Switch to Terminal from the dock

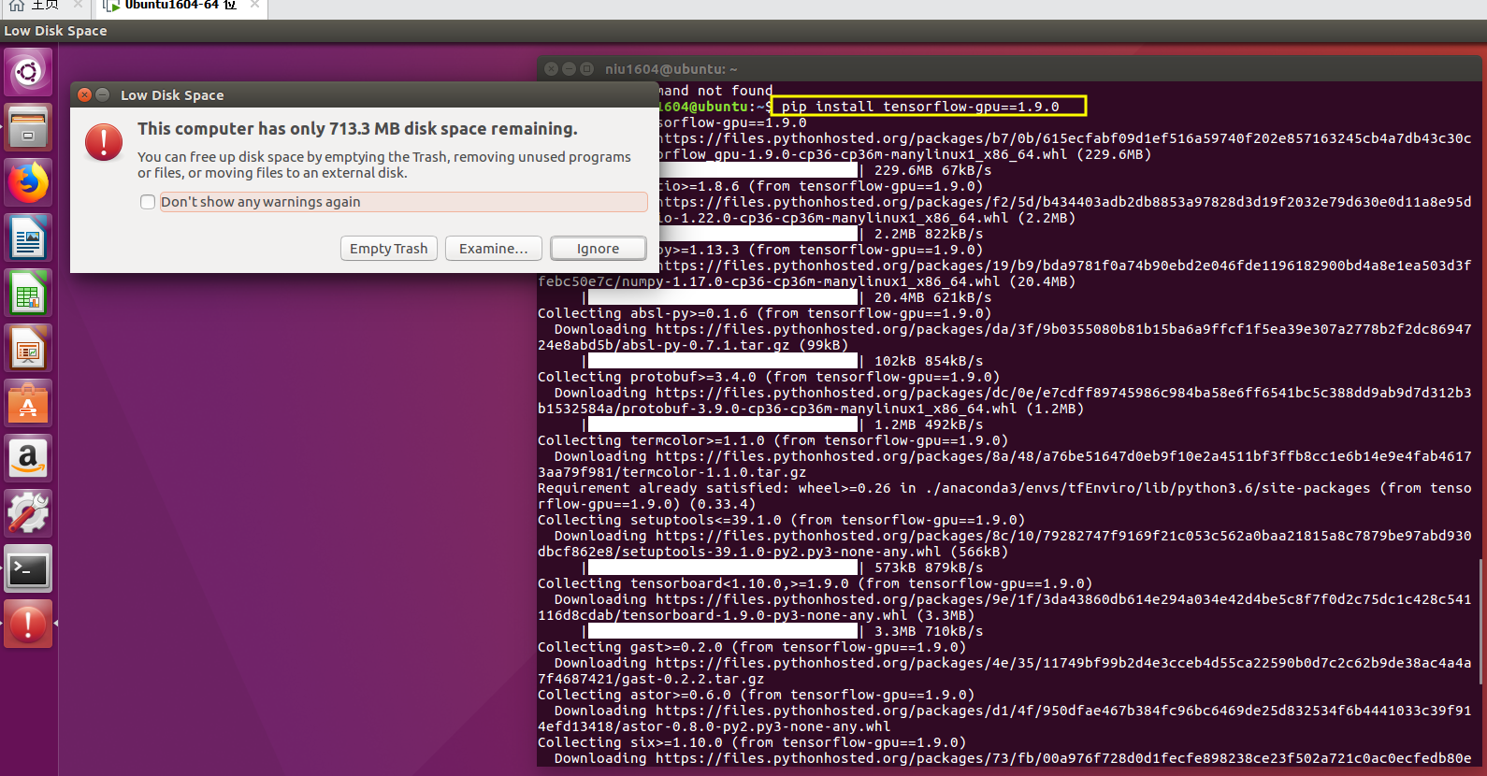(x=28, y=568)
